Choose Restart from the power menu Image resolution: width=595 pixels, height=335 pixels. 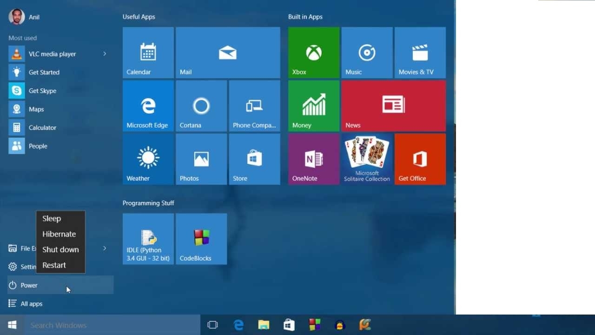54,265
